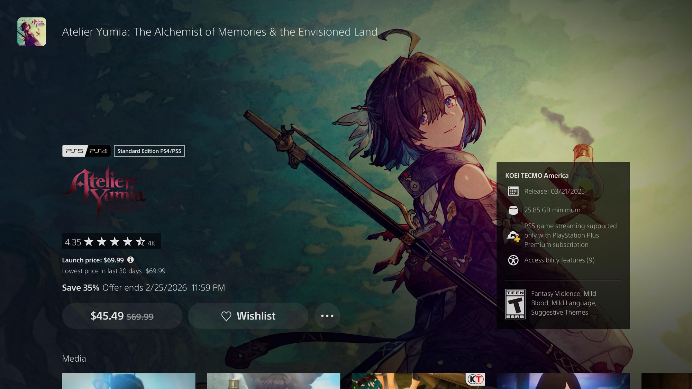Open Accessibility features (9) details

[559, 260]
